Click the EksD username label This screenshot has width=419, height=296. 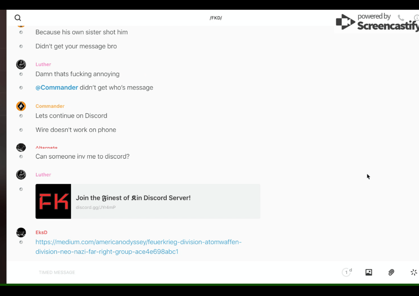coord(41,233)
